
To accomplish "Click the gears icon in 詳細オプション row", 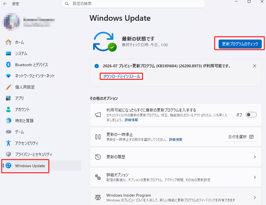I will point(98,177).
